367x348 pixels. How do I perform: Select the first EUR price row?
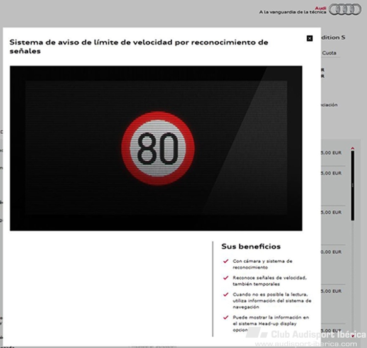331,153
